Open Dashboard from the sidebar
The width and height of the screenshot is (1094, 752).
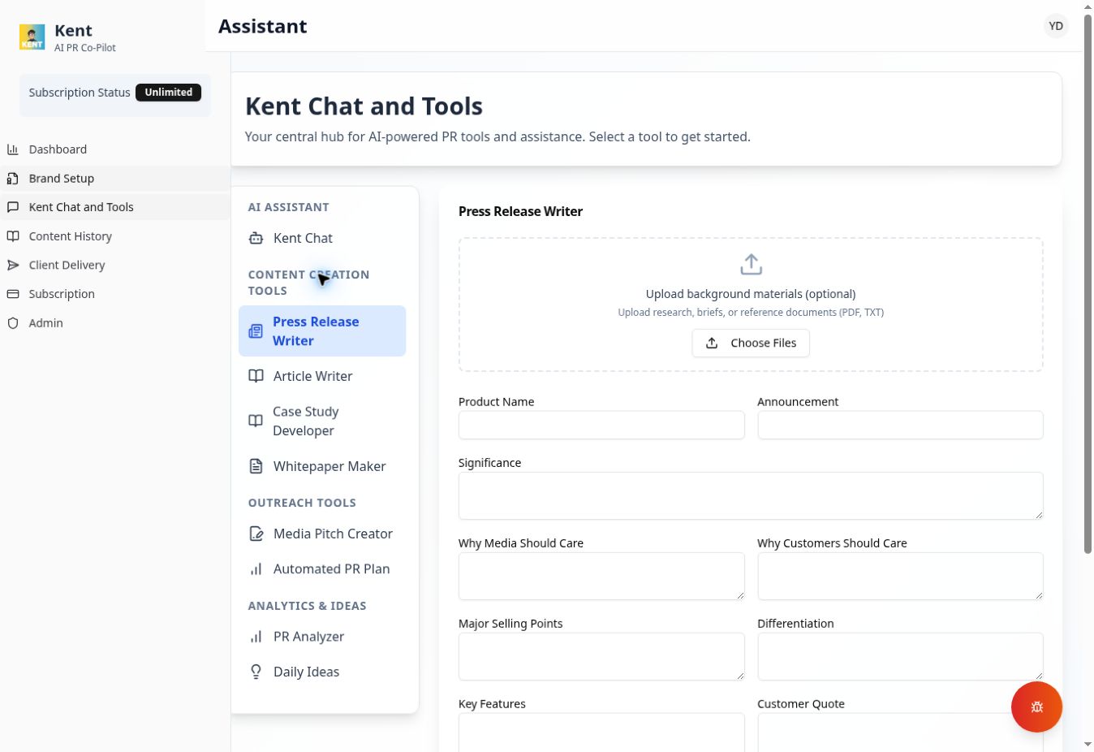[115, 149]
